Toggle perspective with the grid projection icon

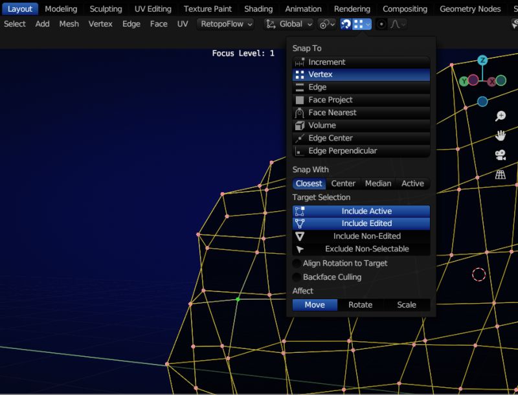click(500, 173)
